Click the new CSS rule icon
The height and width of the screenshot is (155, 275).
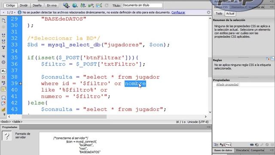257,145
